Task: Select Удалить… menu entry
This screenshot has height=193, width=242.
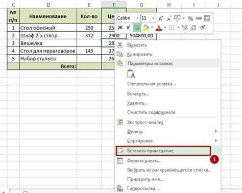Action: pos(168,103)
